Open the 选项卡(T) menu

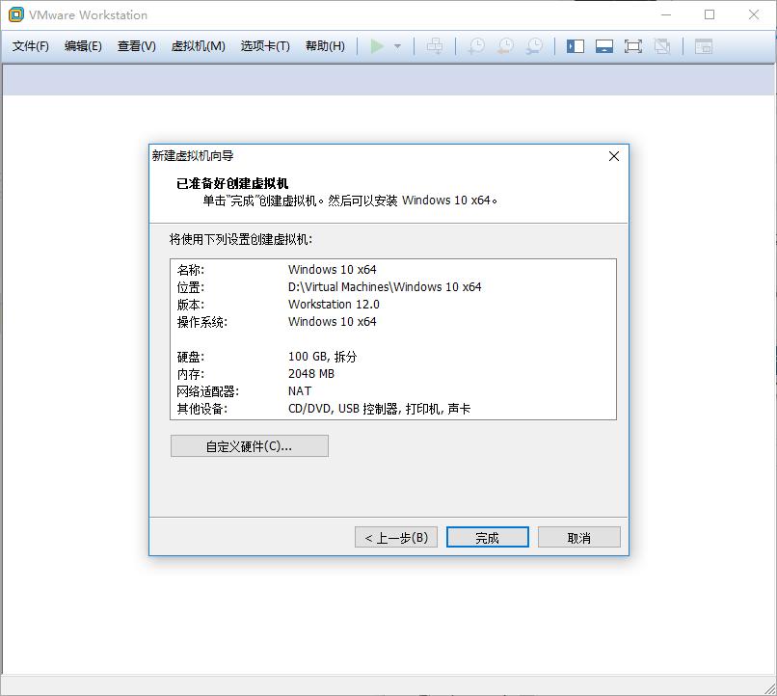263,45
